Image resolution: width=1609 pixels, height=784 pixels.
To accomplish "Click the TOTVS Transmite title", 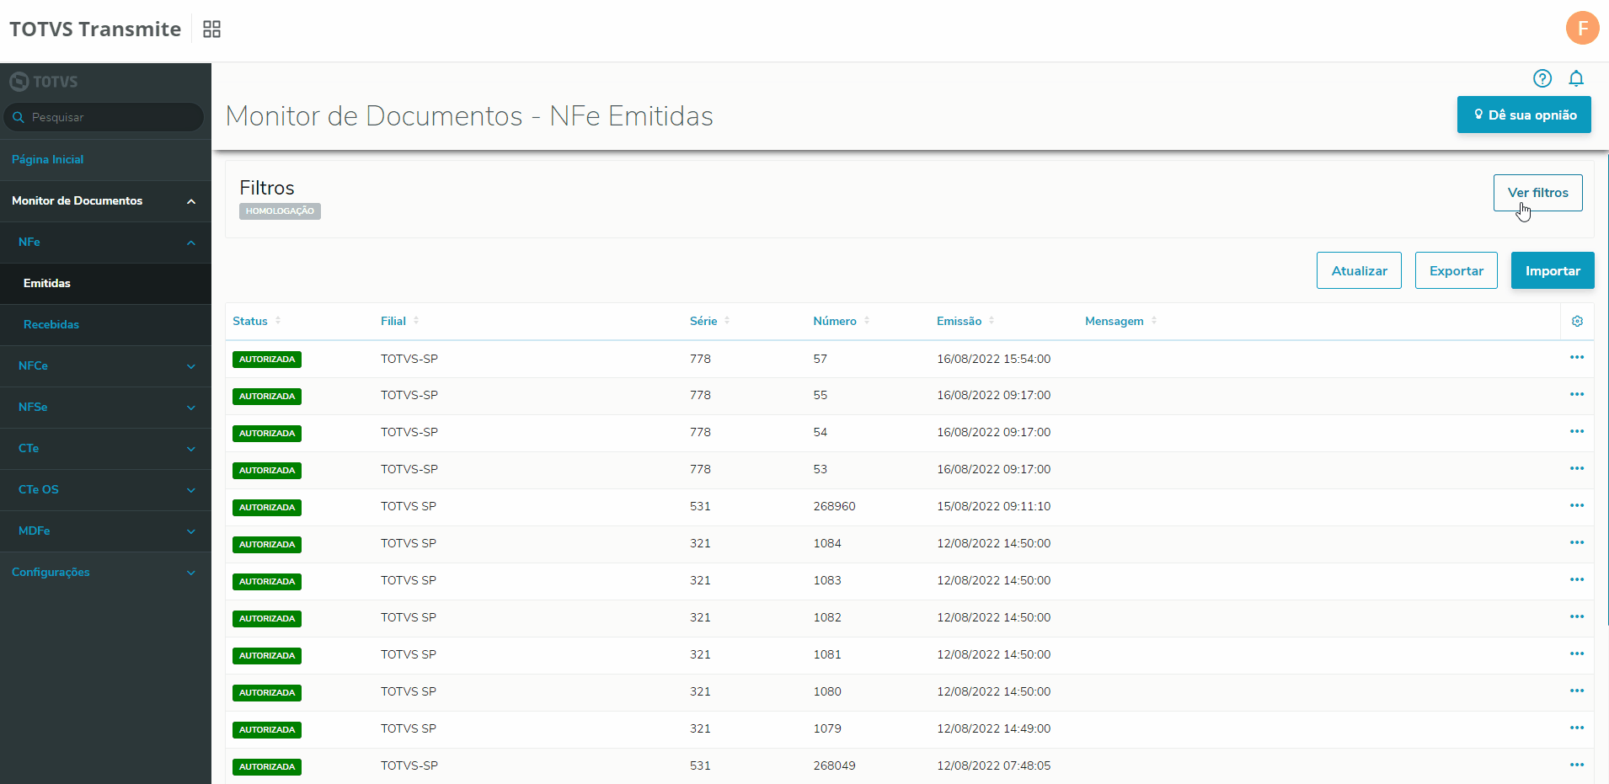I will coord(95,29).
